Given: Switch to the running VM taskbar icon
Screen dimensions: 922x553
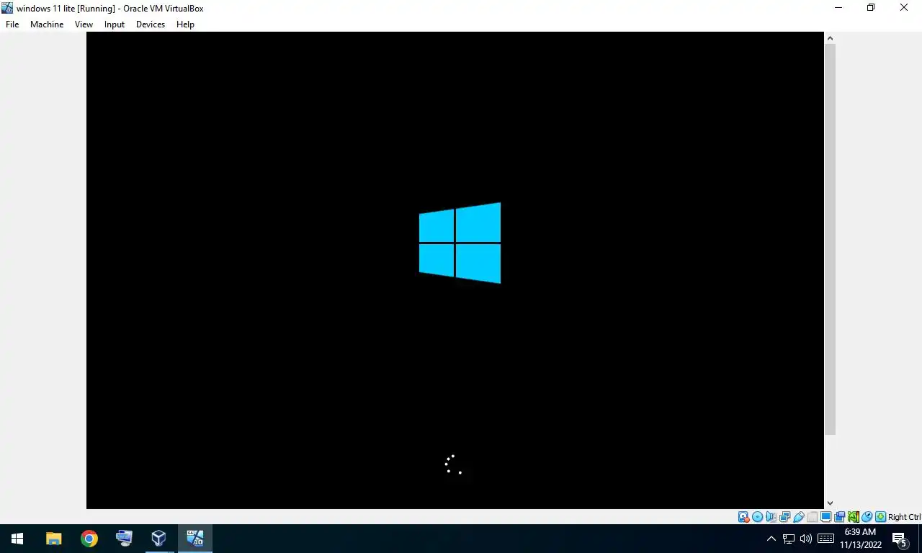Looking at the screenshot, I should click(x=194, y=539).
